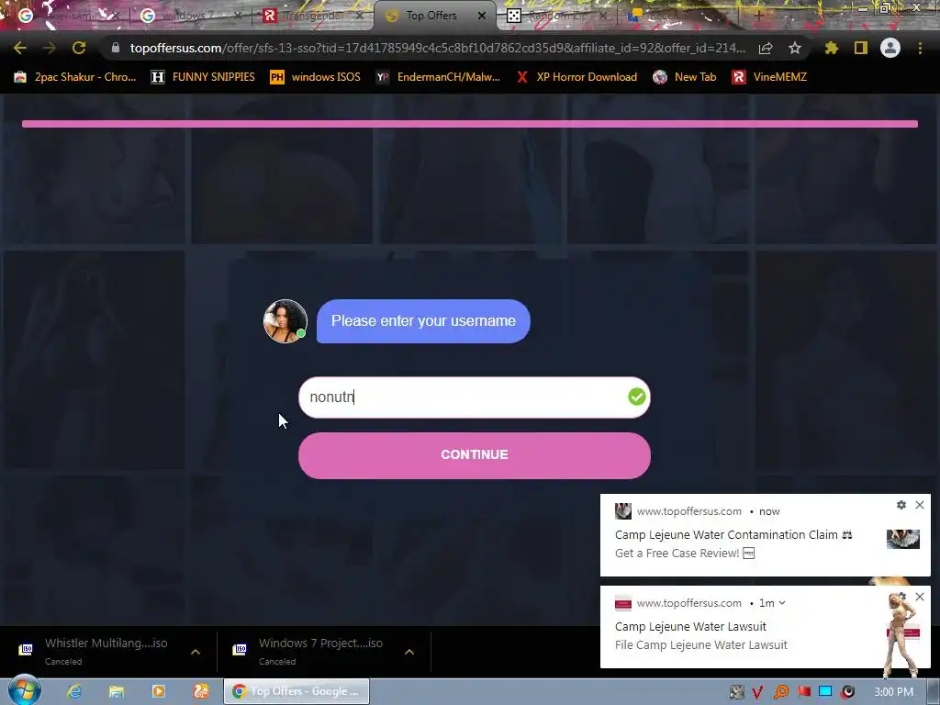Close the Camp Lejeune Water Lawsuit notification
The height and width of the screenshot is (705, 940).
click(920, 597)
